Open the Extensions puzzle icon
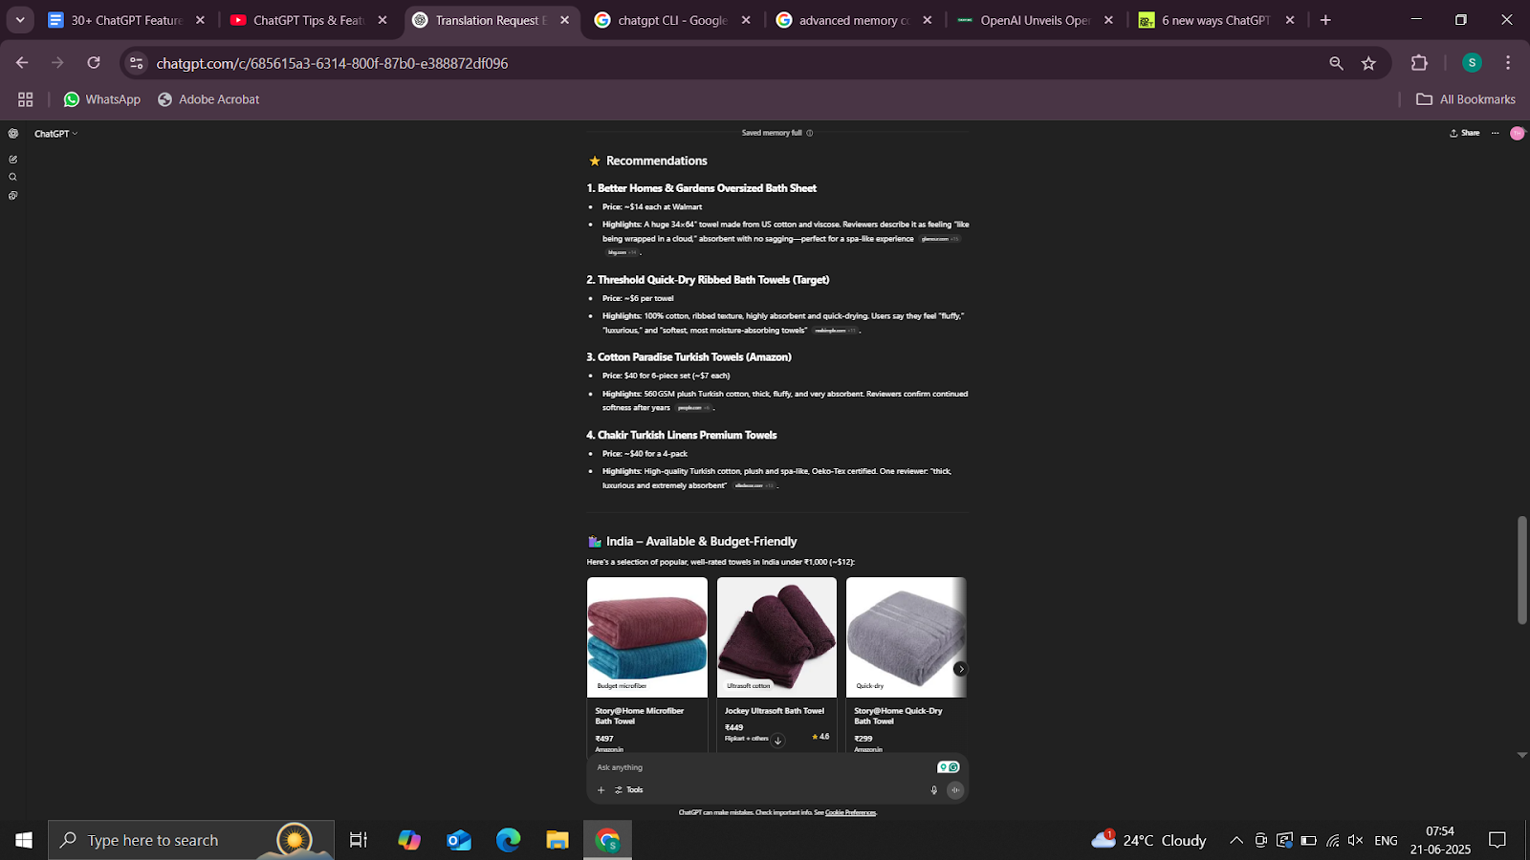1530x860 pixels. click(x=1419, y=63)
